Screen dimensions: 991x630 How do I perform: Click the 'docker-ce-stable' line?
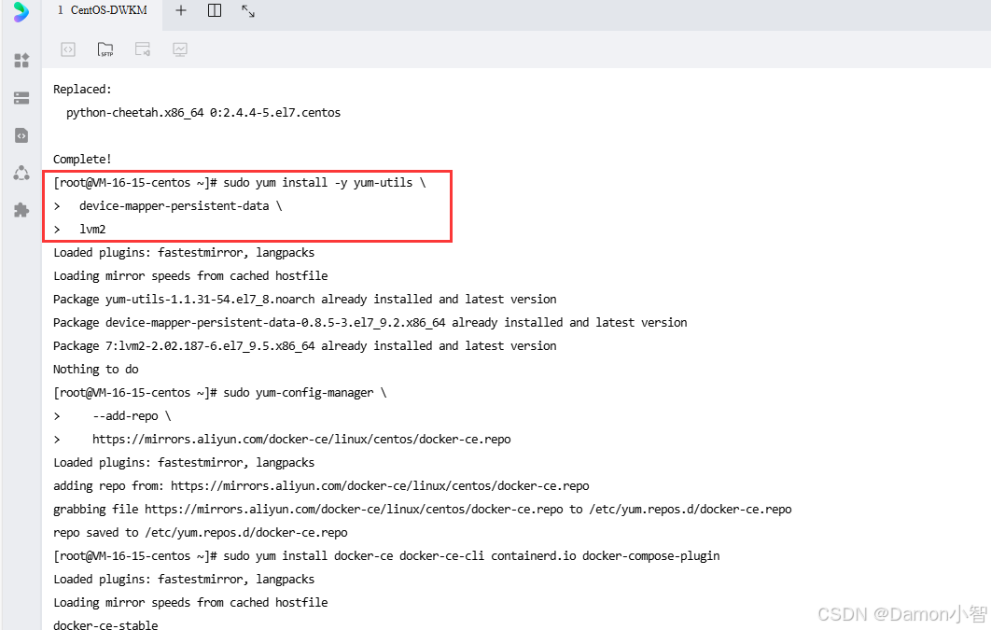tap(105, 624)
